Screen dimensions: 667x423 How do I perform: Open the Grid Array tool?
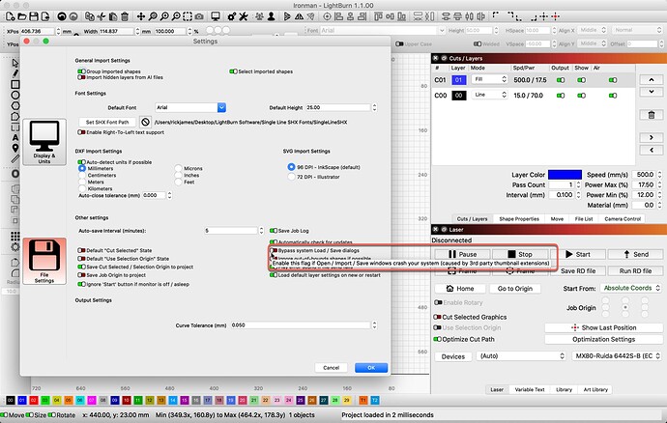coord(15,236)
